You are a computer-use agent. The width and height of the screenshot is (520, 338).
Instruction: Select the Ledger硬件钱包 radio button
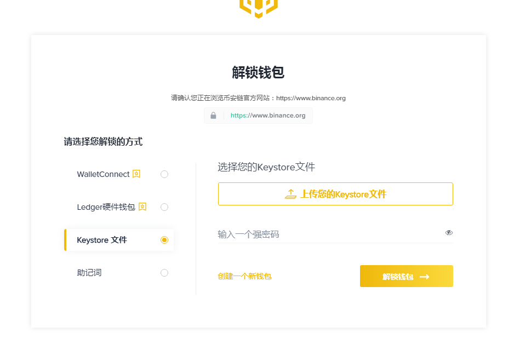(x=164, y=207)
